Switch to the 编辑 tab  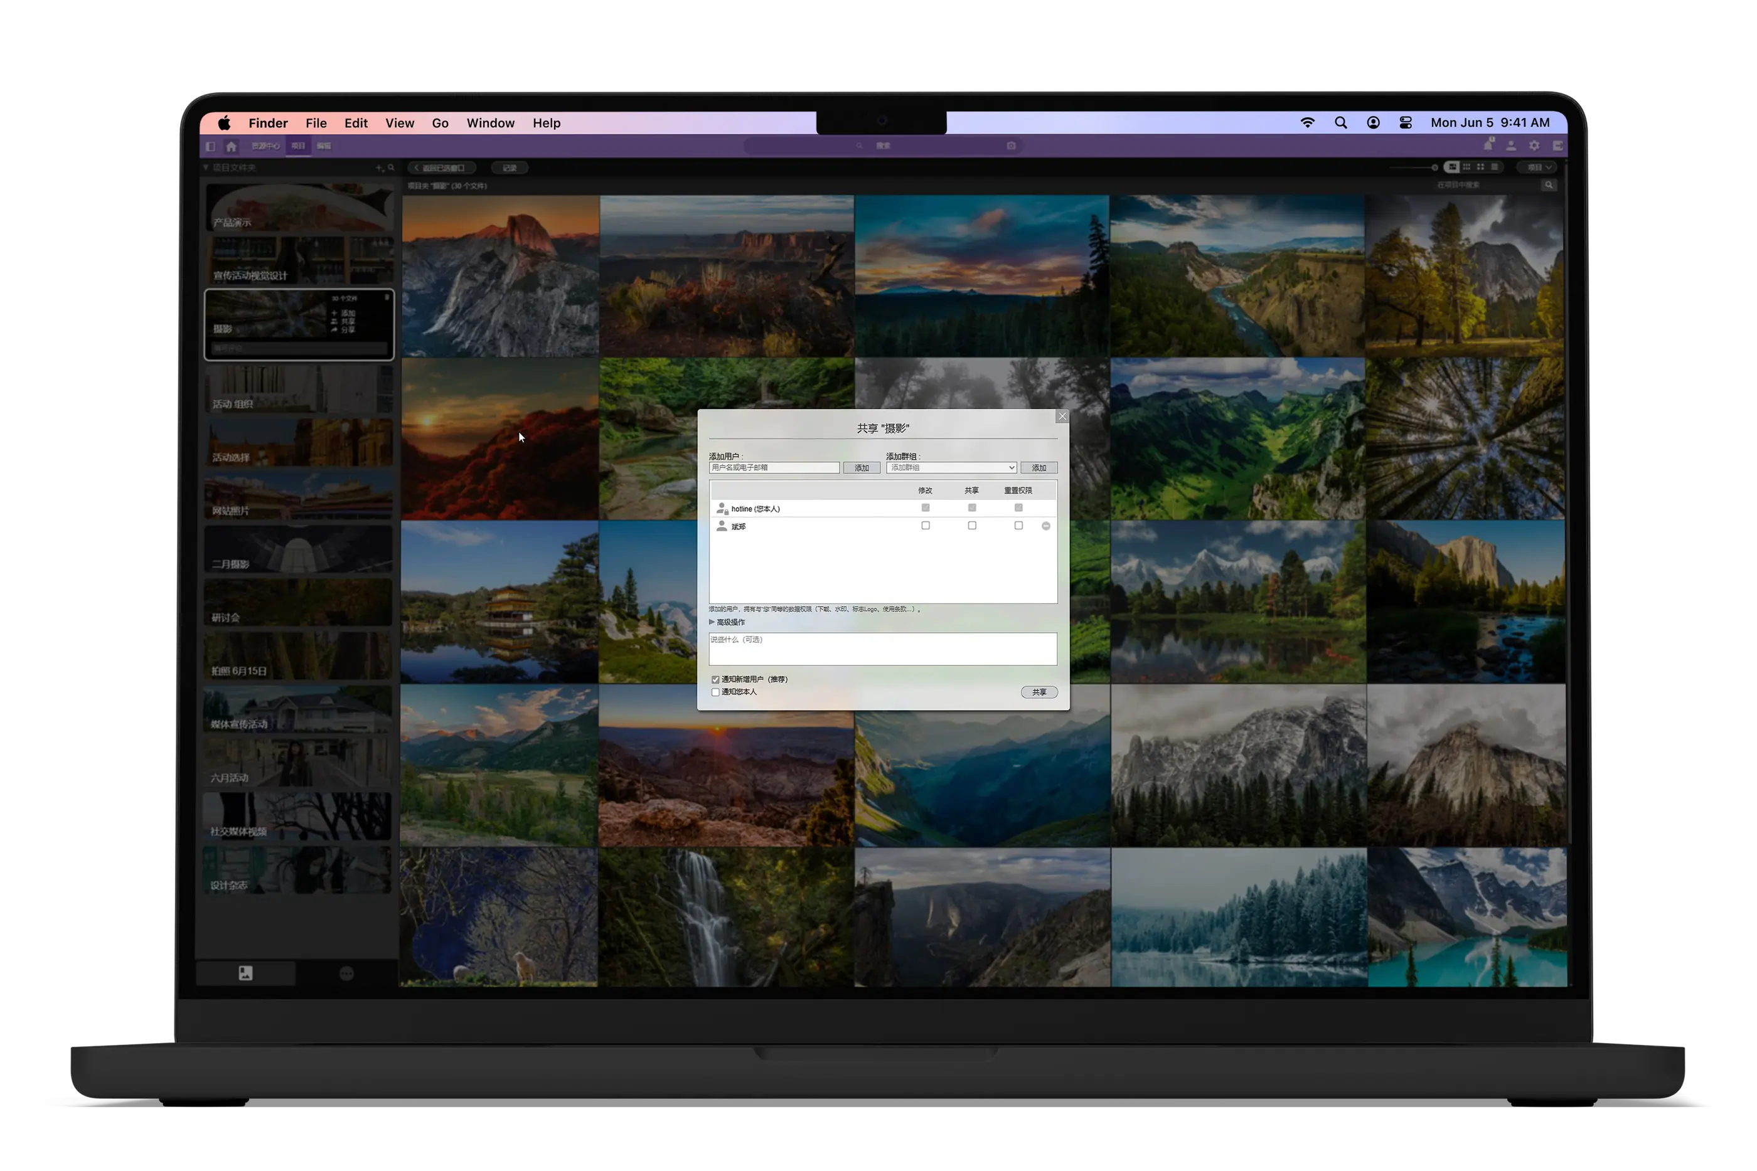(x=323, y=146)
